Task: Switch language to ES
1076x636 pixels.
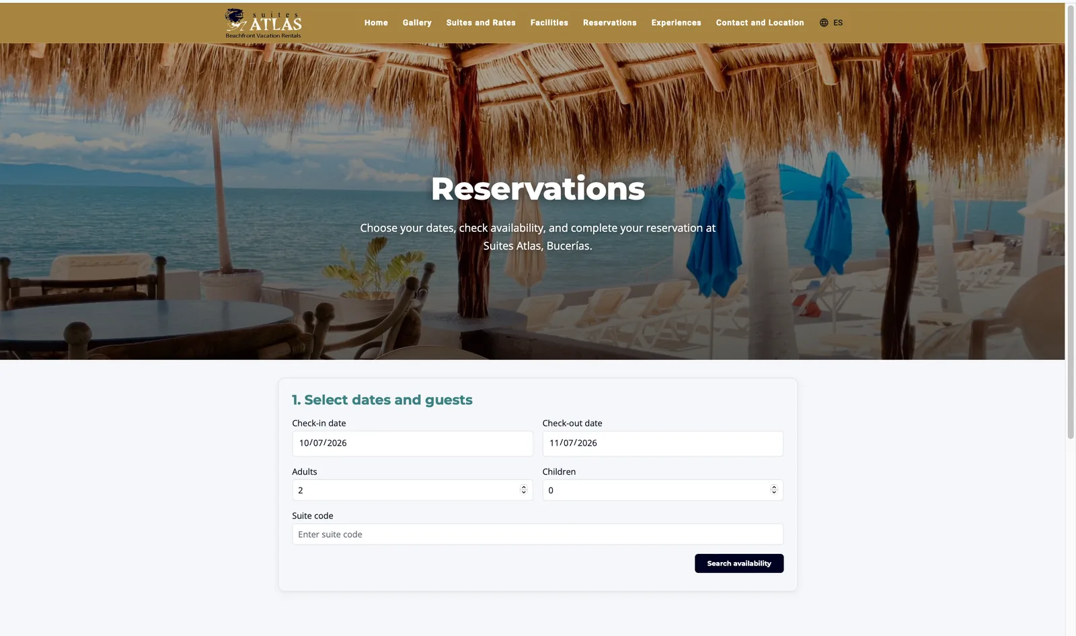Action: tap(838, 23)
